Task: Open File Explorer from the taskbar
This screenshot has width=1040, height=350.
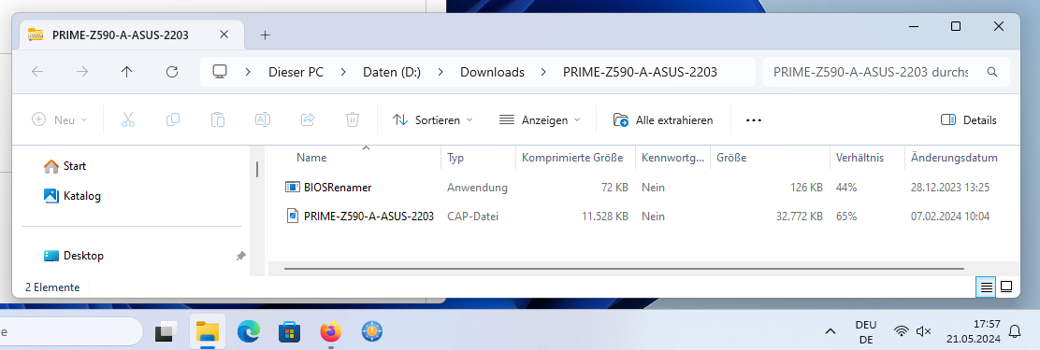Action: [x=209, y=330]
